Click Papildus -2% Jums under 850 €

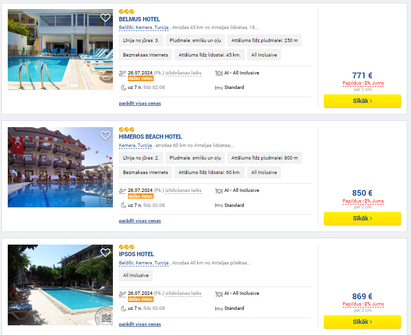tap(363, 201)
